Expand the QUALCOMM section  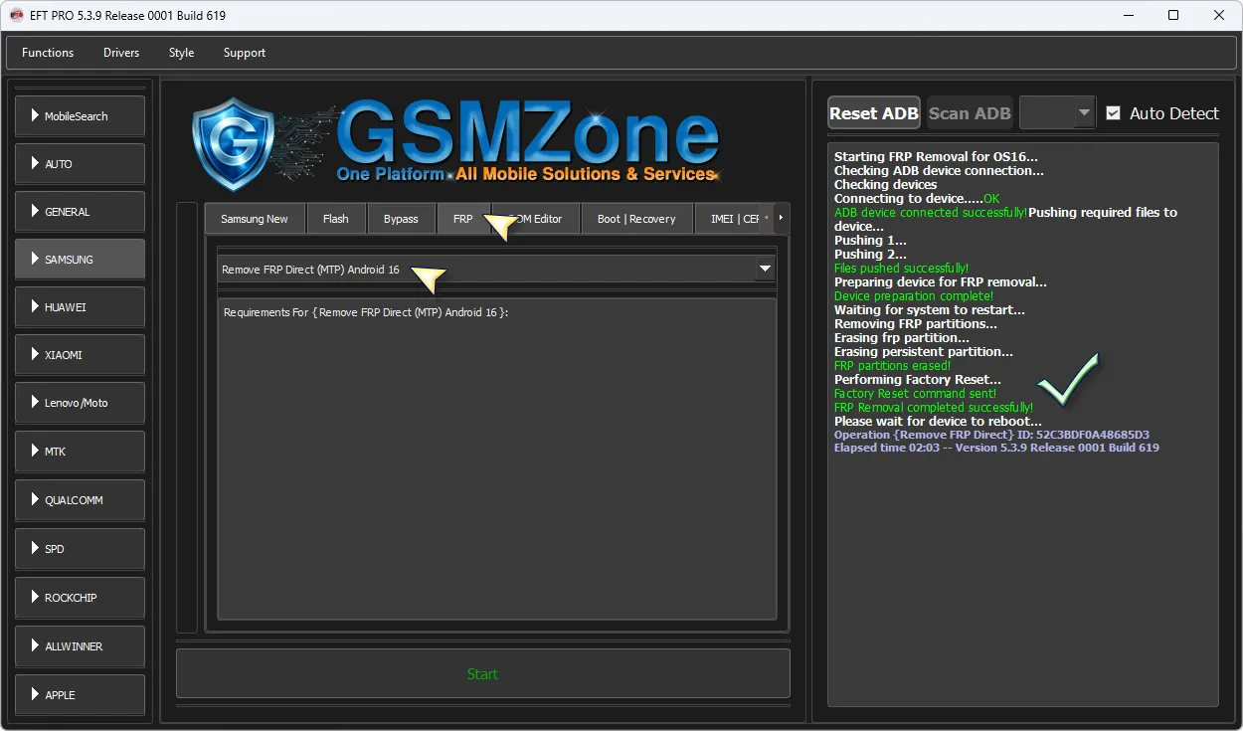[x=80, y=500]
